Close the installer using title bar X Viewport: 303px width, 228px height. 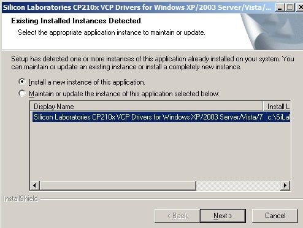[299, 7]
